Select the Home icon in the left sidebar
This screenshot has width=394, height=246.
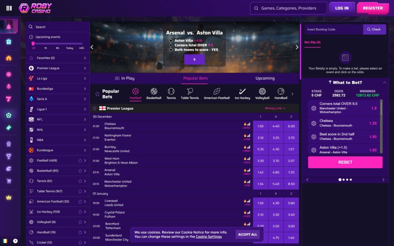(10, 58)
